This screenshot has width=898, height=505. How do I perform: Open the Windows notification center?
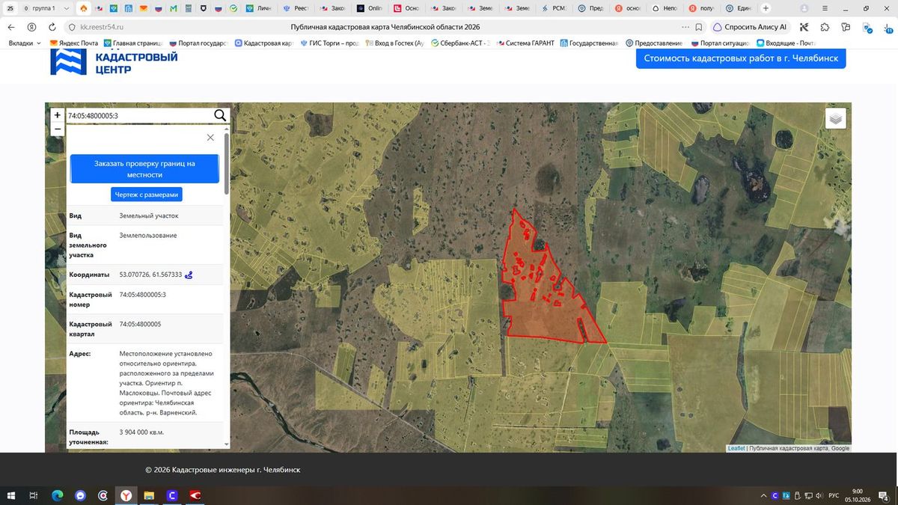[885, 495]
